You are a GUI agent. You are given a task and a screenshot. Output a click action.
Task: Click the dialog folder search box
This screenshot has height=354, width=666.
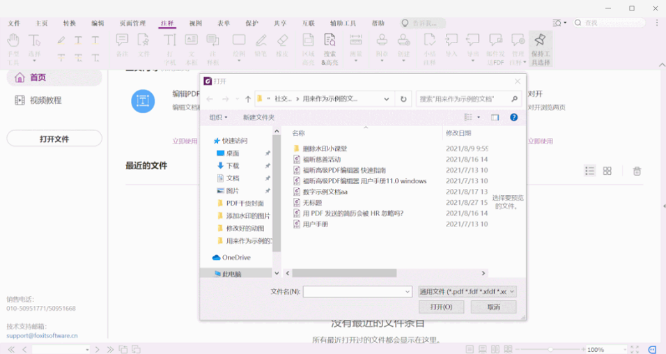[x=469, y=99]
